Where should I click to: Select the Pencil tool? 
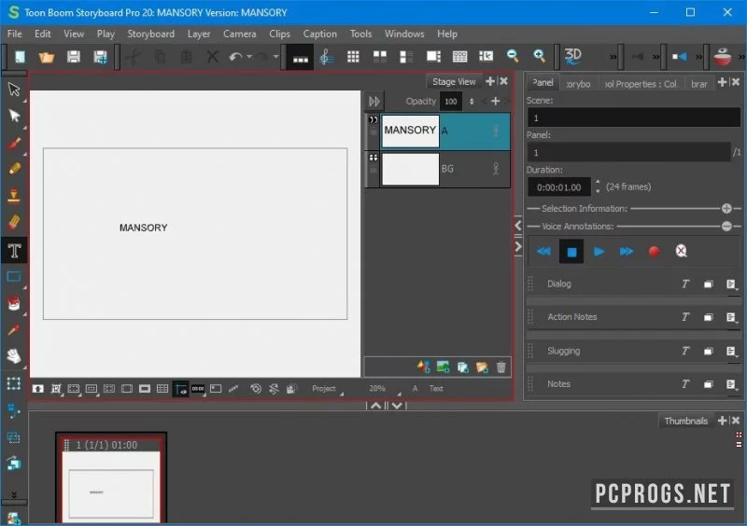click(x=14, y=169)
